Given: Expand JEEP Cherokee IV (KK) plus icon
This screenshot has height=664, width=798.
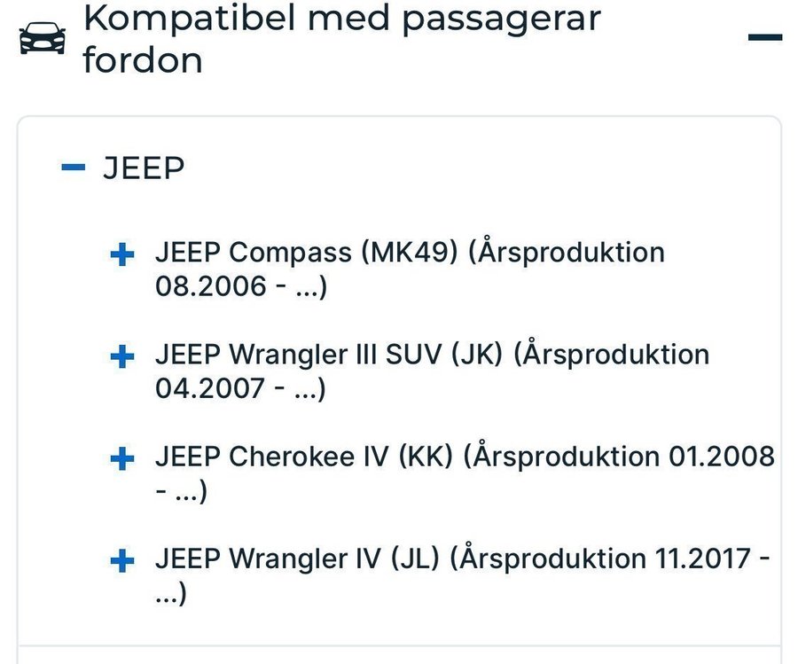Looking at the screenshot, I should click(x=122, y=458).
